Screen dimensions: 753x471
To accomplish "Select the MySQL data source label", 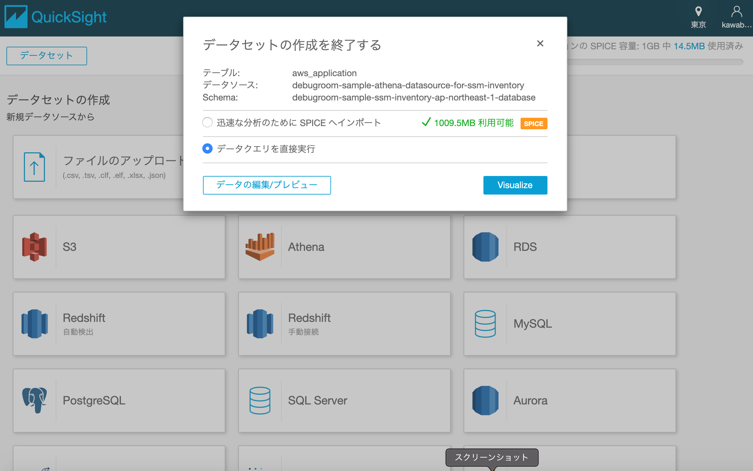I will (533, 324).
